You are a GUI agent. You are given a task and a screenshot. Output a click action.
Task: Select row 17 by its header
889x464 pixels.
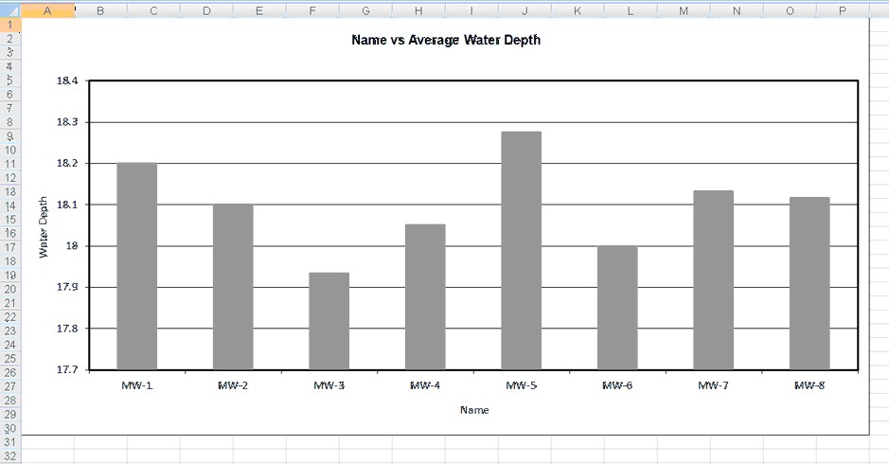(9, 247)
